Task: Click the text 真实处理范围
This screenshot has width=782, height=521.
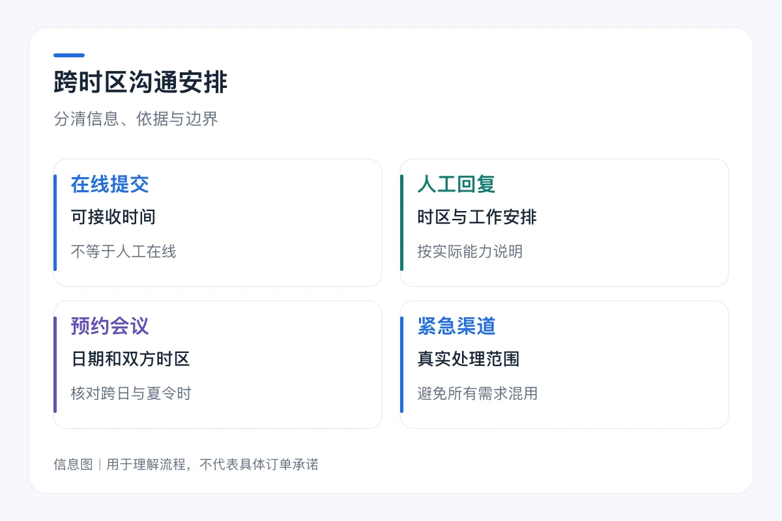Action: 469,359
